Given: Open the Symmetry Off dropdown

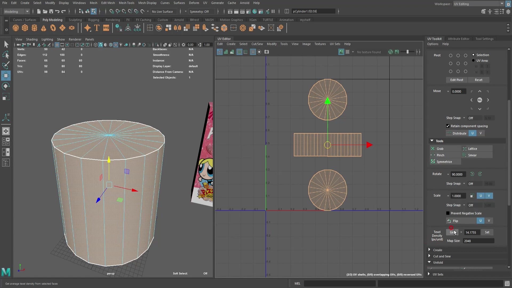Looking at the screenshot, I should coord(201,11).
